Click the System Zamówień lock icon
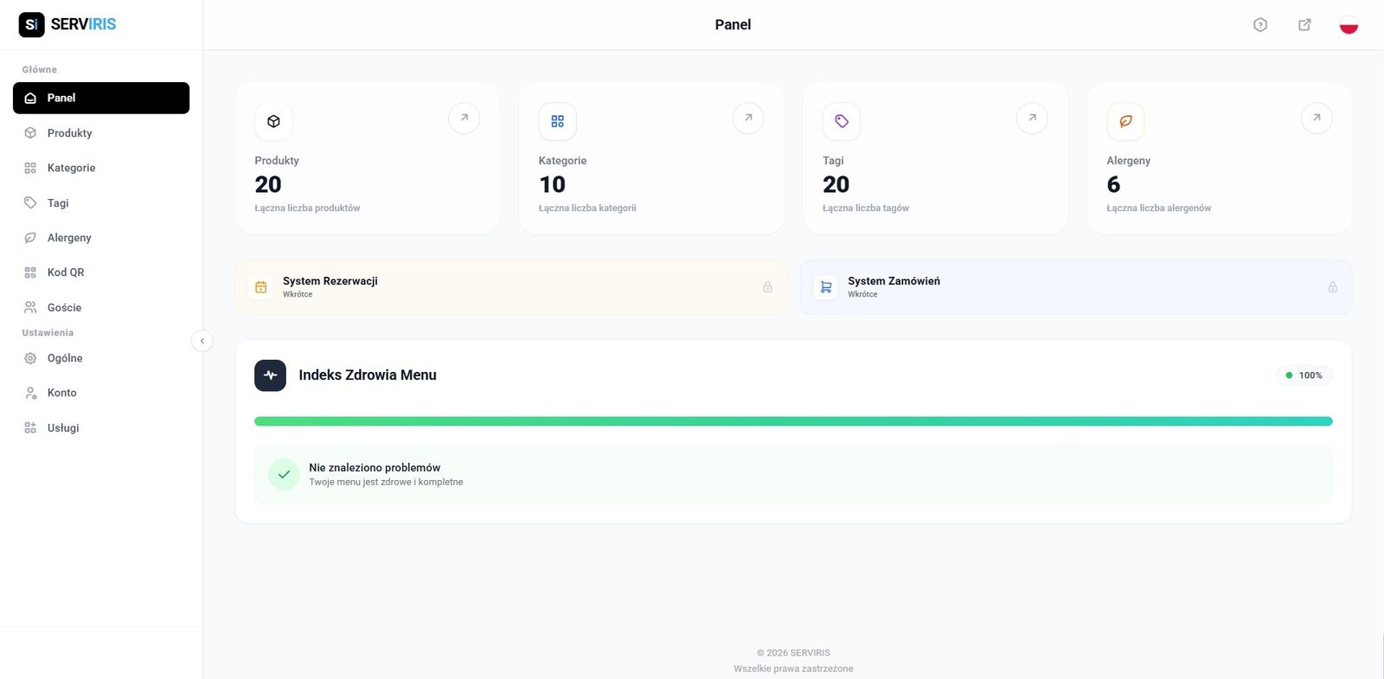The image size is (1384, 679). tap(1332, 287)
